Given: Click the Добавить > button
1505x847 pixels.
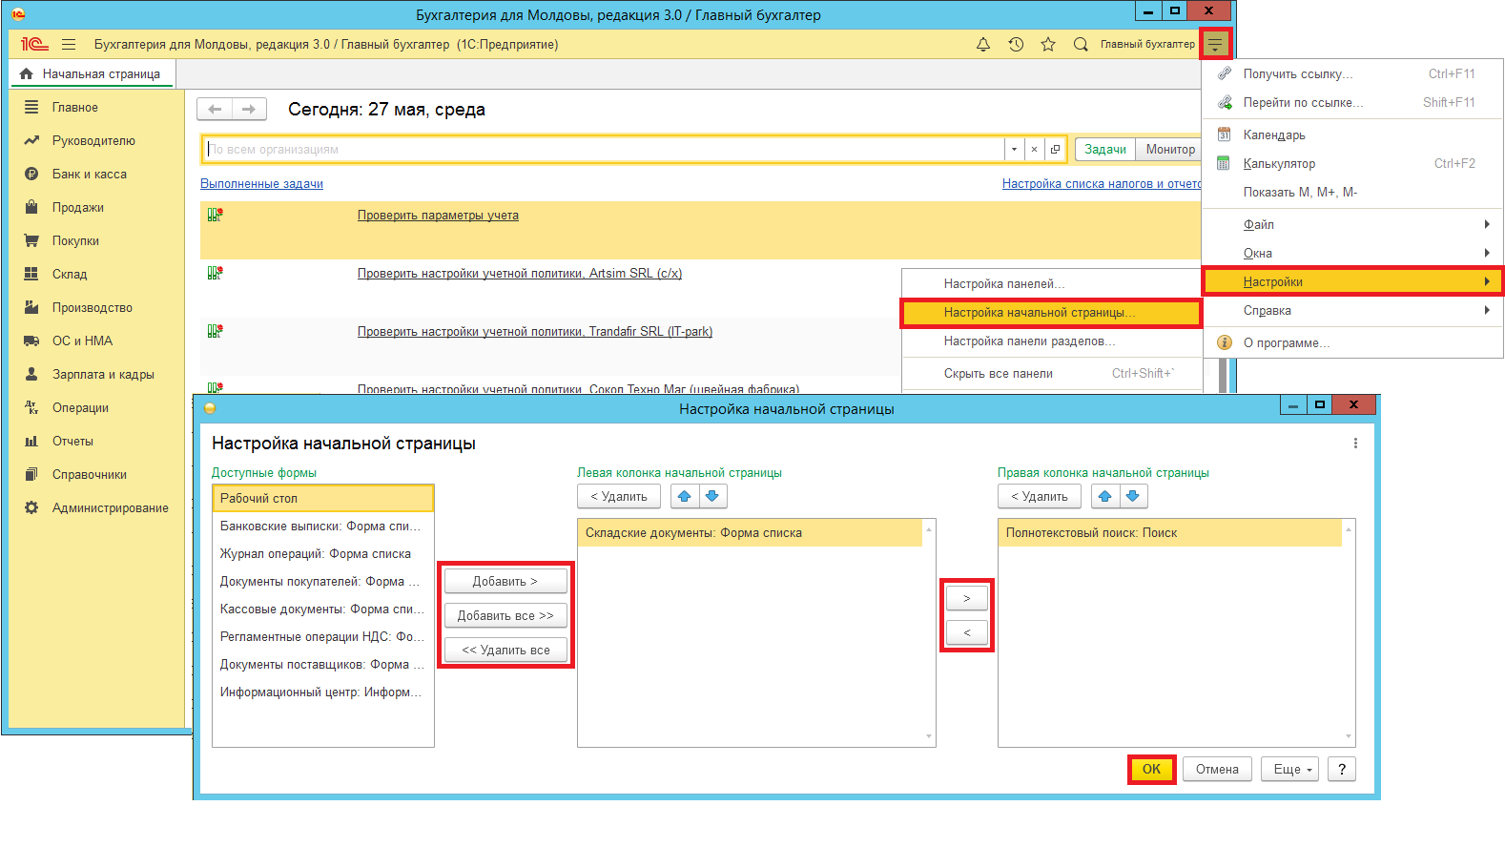Looking at the screenshot, I should 505,581.
